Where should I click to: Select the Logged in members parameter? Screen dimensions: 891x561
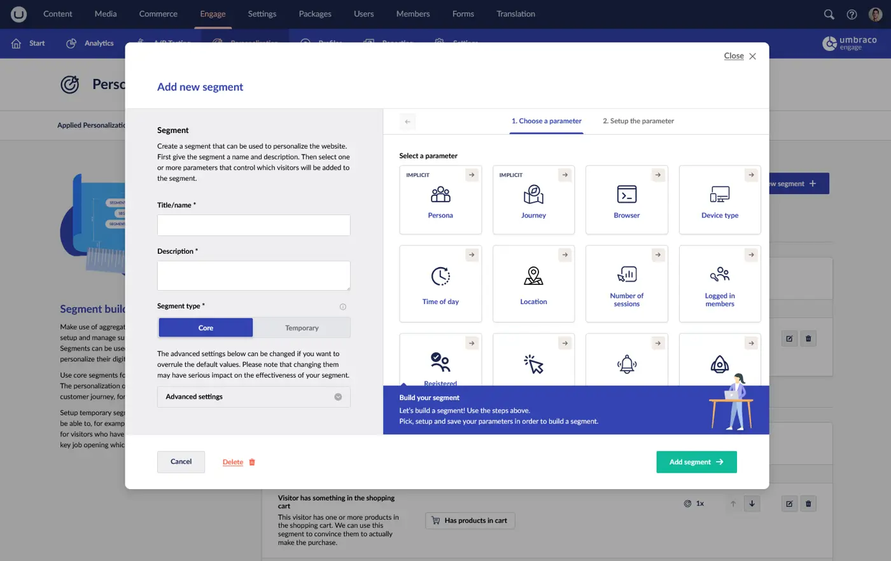tap(720, 284)
